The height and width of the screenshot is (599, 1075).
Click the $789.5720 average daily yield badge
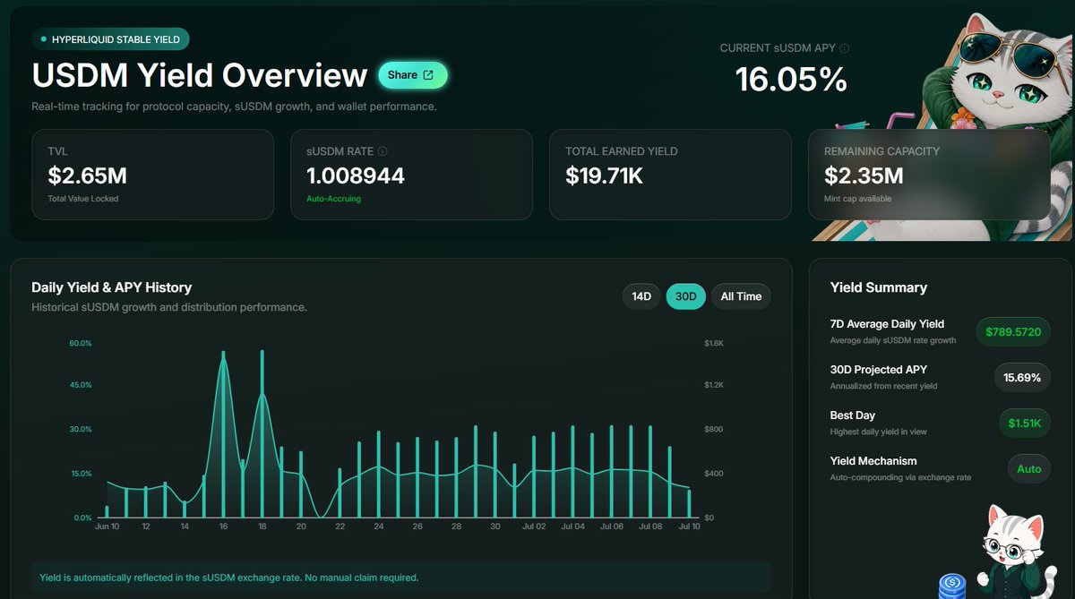click(x=1013, y=331)
